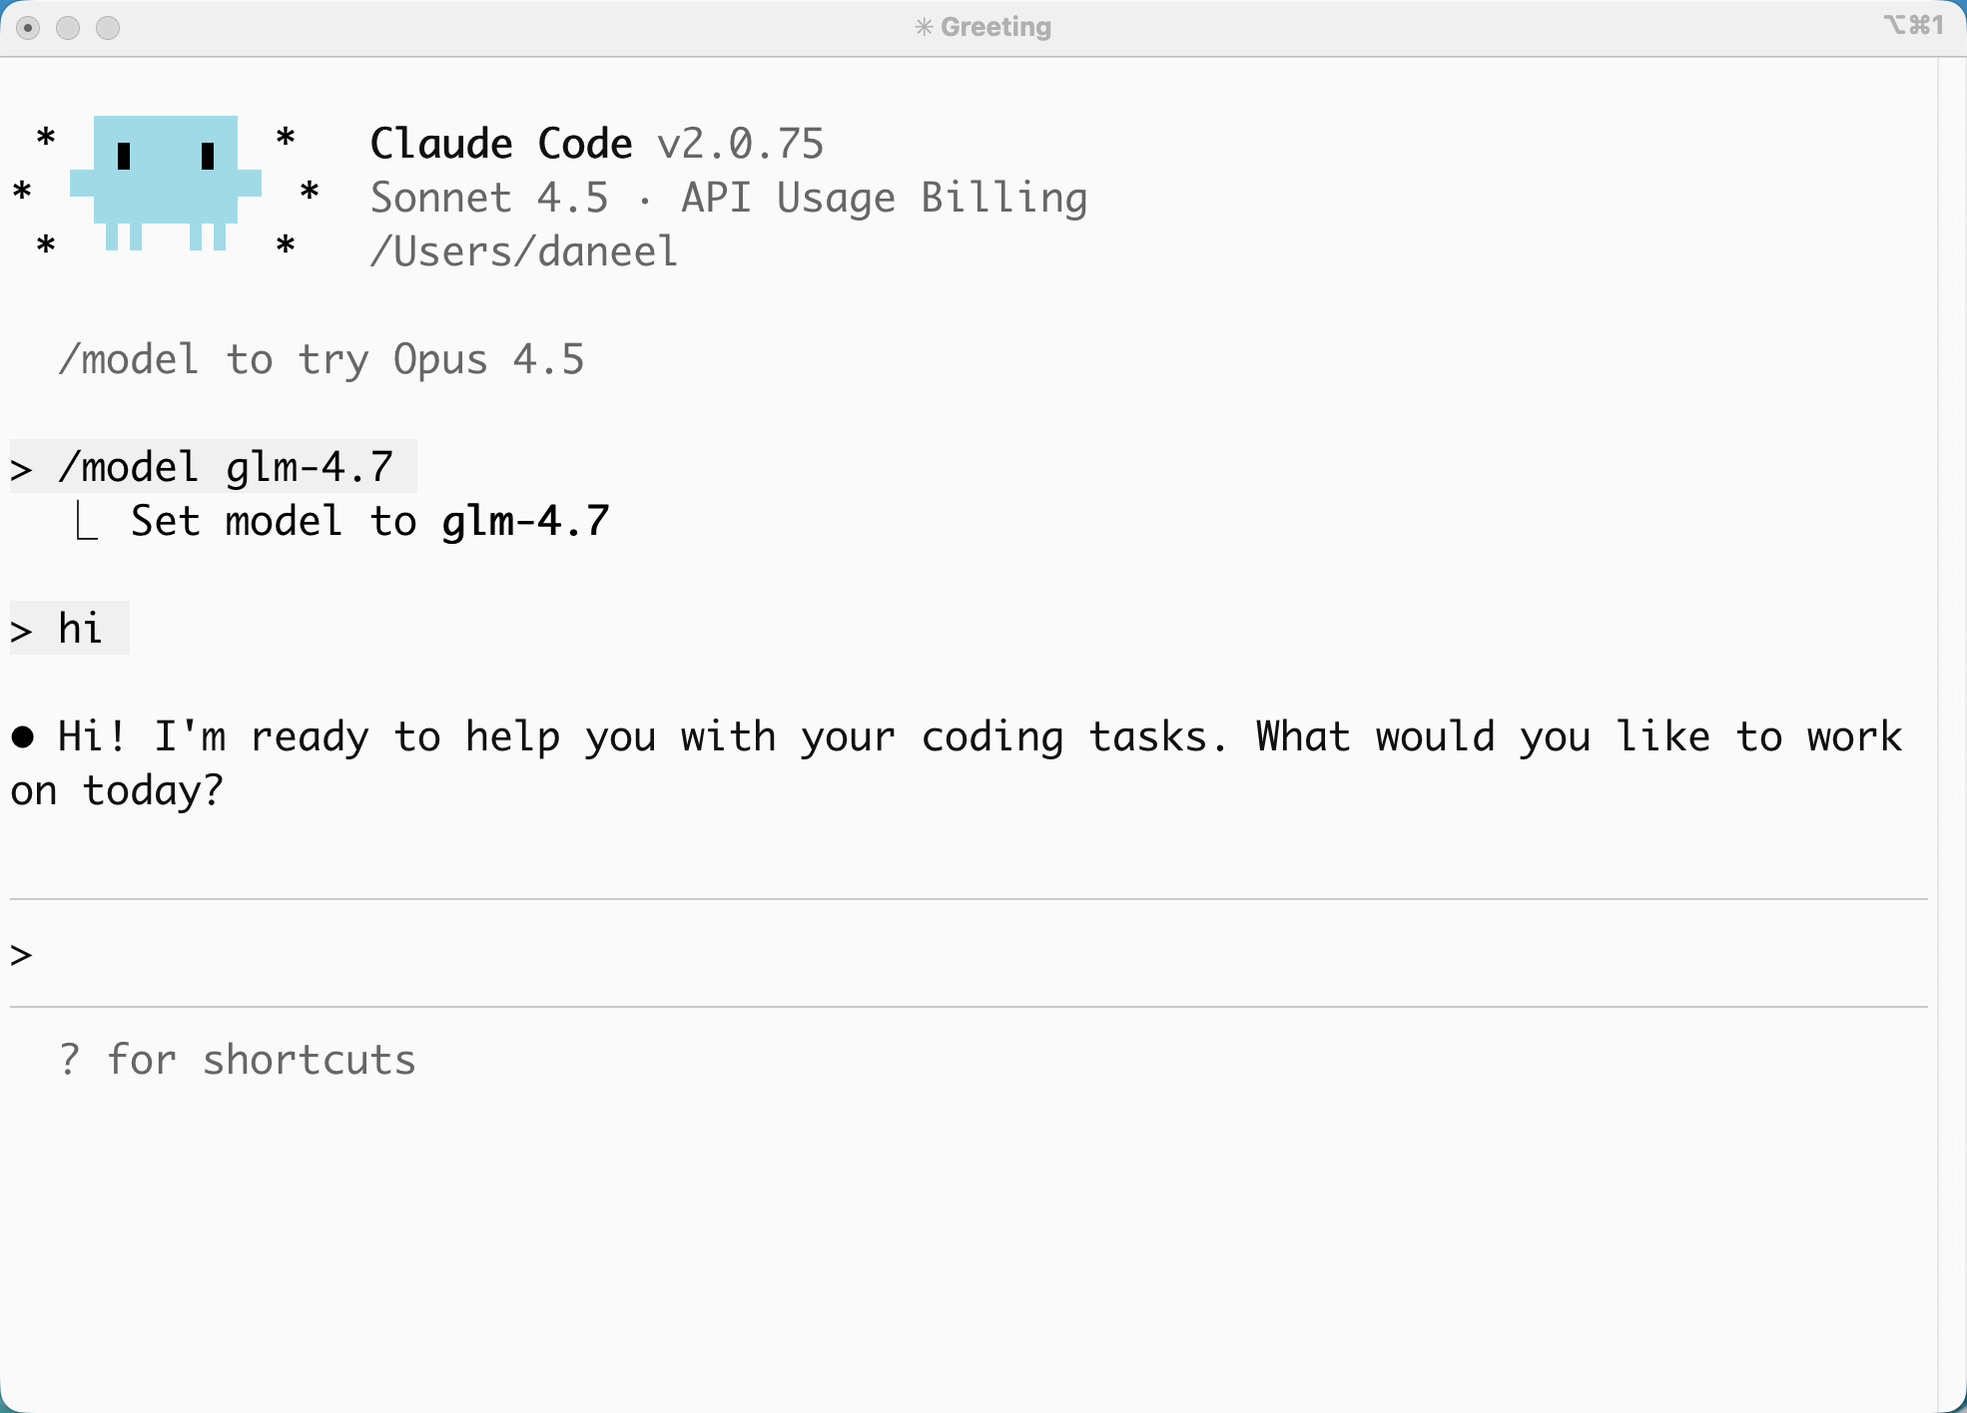1967x1413 pixels.
Task: Click the bold glm-4.7 in Set model line
Action: coord(525,522)
